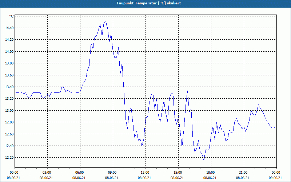
Task: Click the 14,20 y-axis label
Action: pos(9,40)
